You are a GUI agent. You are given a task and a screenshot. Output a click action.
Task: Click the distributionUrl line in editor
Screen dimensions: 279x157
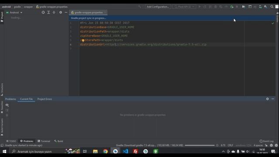pos(143,44)
